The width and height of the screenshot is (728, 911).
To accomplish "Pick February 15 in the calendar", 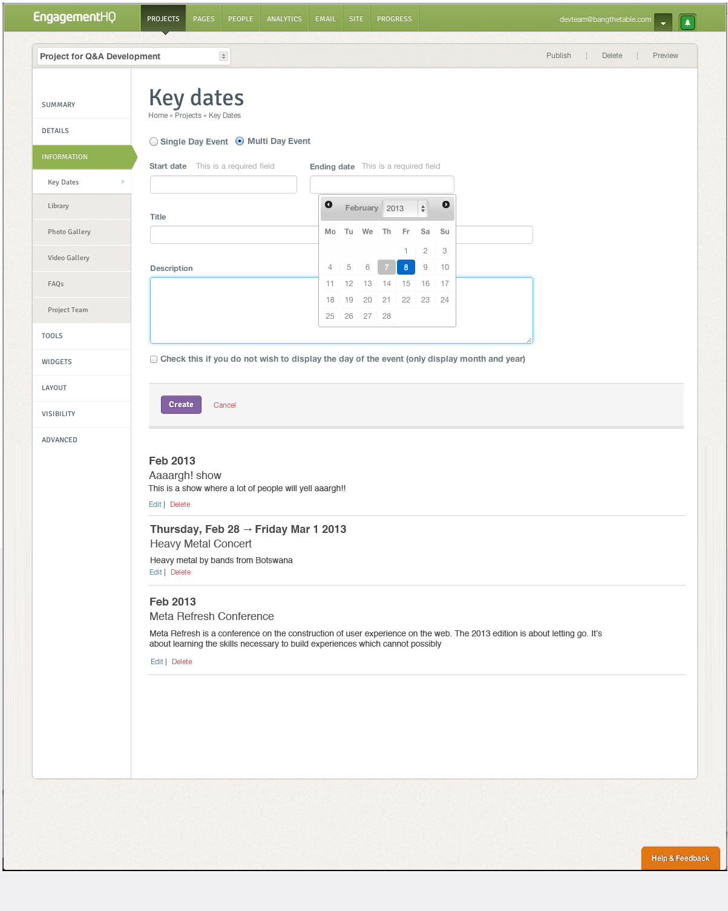I will pyautogui.click(x=406, y=284).
